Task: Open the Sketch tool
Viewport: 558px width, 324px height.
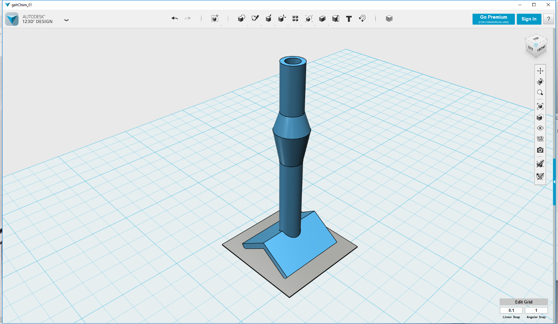Action: (x=255, y=19)
